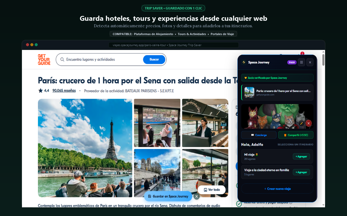Image resolution: width=347 pixels, height=216 pixels.
Task: Click the Socio verificado por Space Journey badge
Action: point(277,78)
